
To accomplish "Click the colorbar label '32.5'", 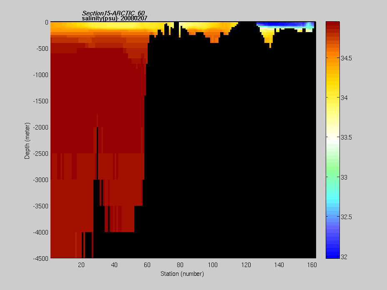I will (346, 217).
